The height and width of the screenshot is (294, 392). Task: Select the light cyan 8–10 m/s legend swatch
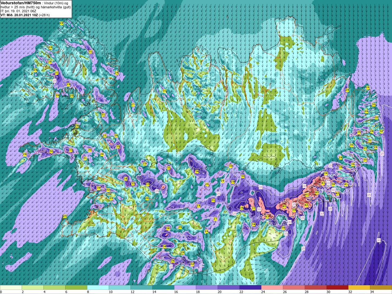(x=98, y=288)
